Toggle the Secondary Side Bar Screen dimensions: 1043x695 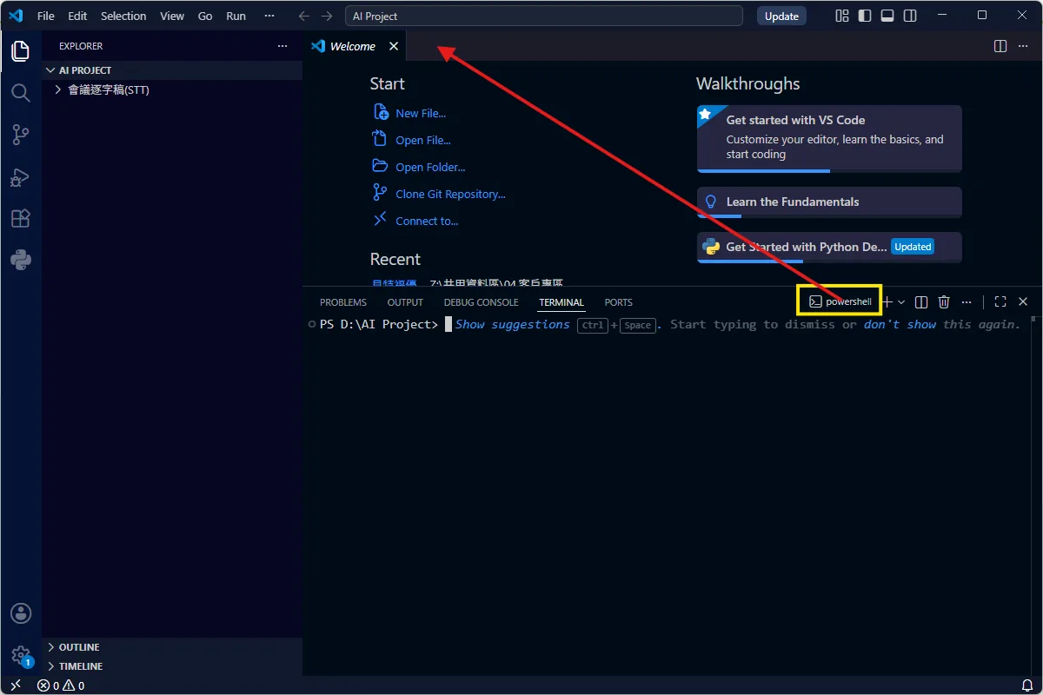click(x=910, y=16)
